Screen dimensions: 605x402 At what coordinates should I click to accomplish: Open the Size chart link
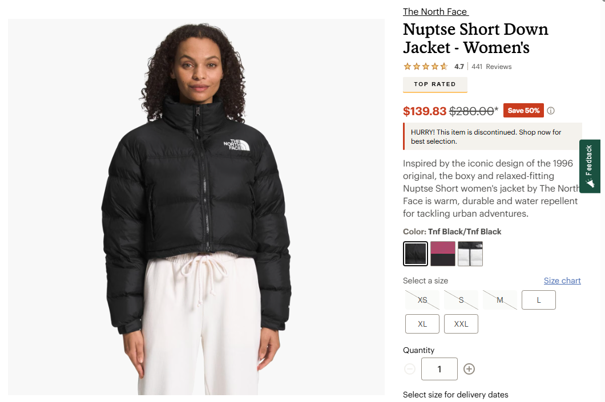562,281
